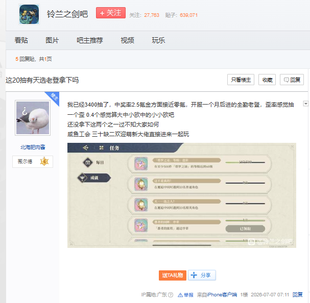
Task: Open the 玩乐 tab
Action: (x=158, y=40)
